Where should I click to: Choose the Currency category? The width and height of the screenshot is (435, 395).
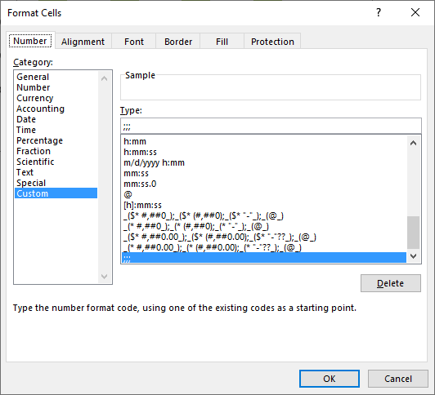[x=56, y=98]
